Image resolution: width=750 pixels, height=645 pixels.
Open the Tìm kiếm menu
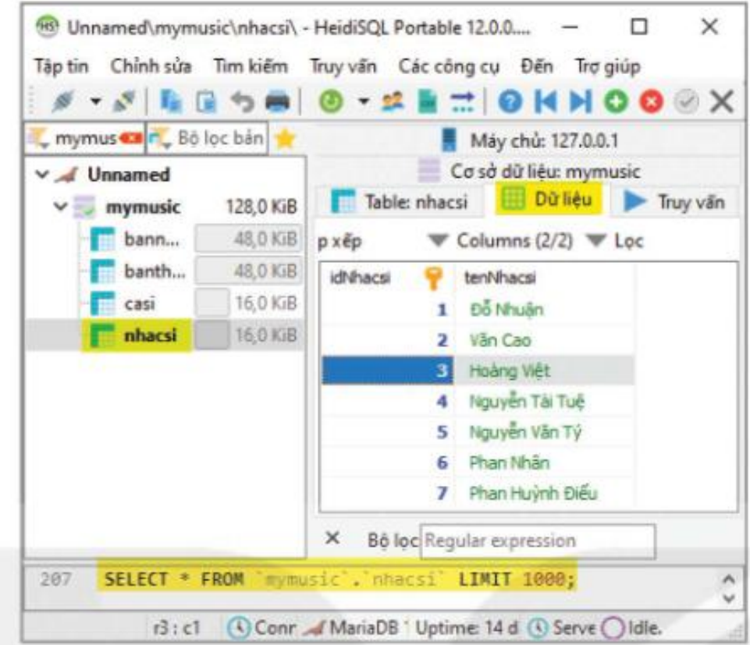[x=251, y=66]
